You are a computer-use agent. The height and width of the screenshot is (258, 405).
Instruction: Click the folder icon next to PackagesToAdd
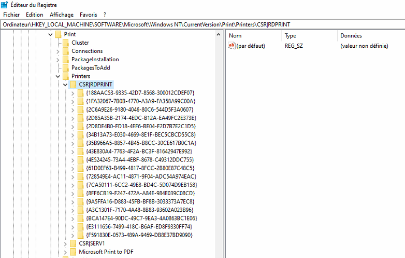(x=66, y=67)
